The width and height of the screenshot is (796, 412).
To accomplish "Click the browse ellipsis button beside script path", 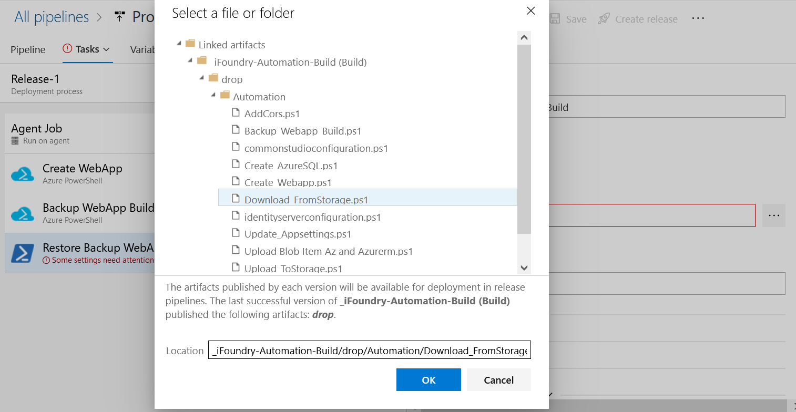I will [x=774, y=215].
